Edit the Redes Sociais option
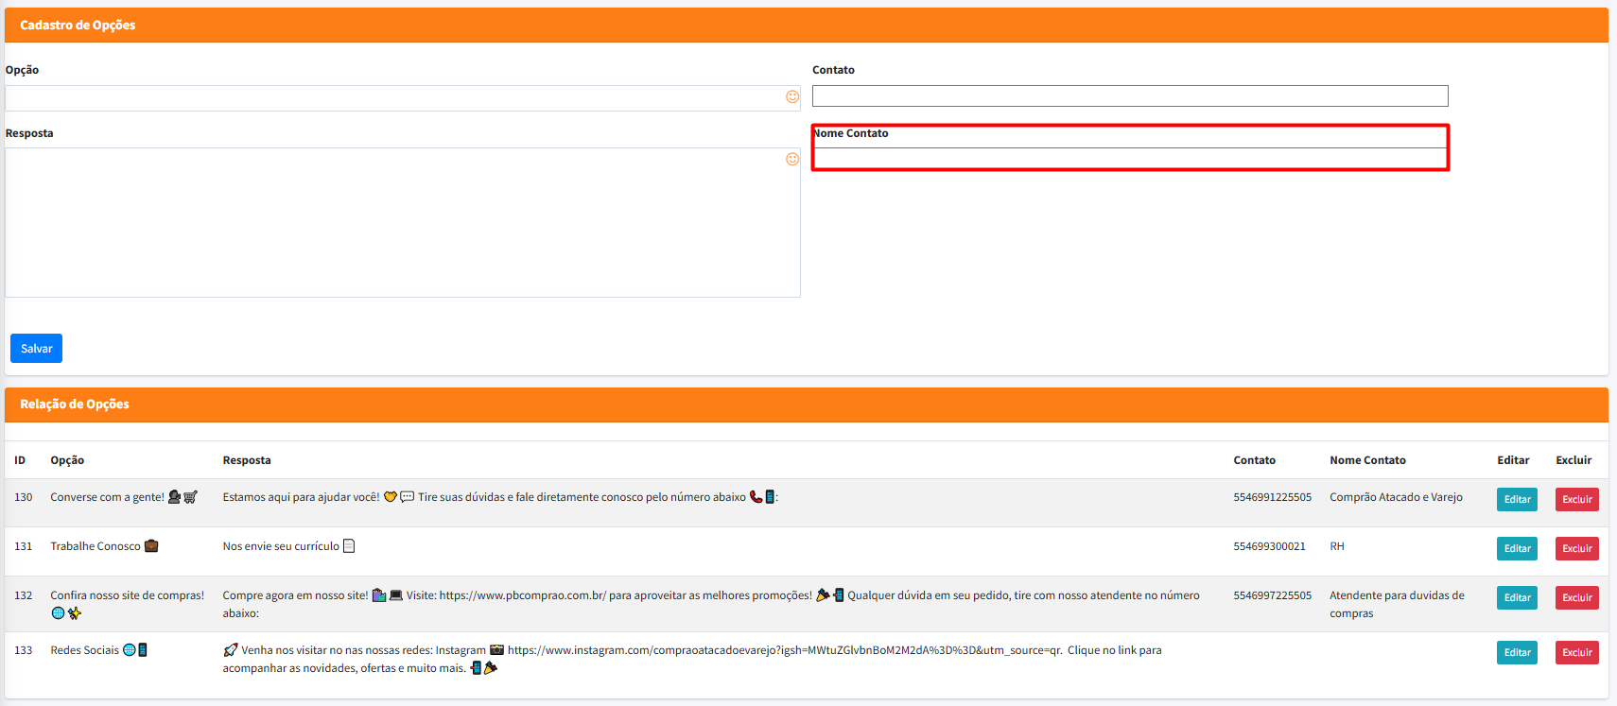 point(1517,652)
